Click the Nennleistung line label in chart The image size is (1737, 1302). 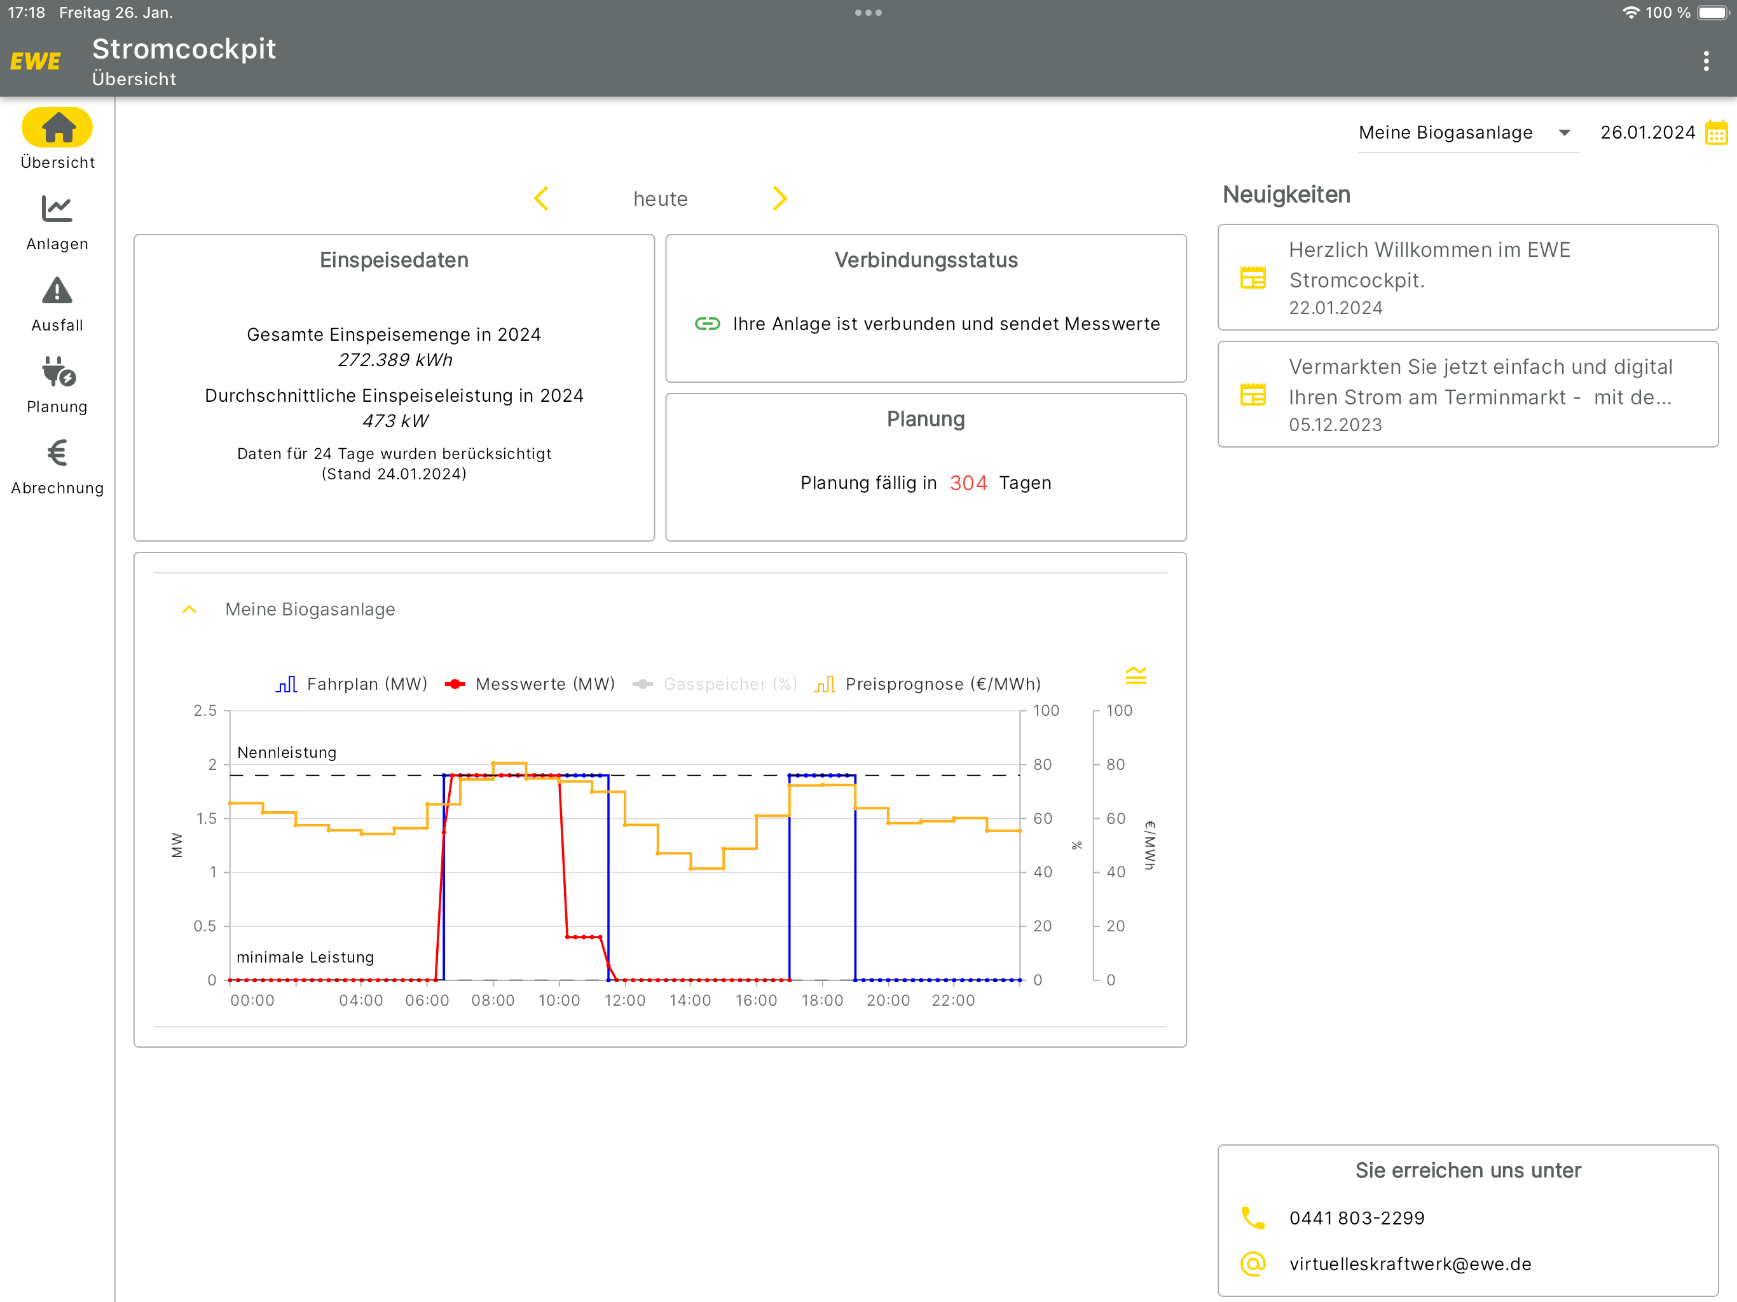[287, 752]
